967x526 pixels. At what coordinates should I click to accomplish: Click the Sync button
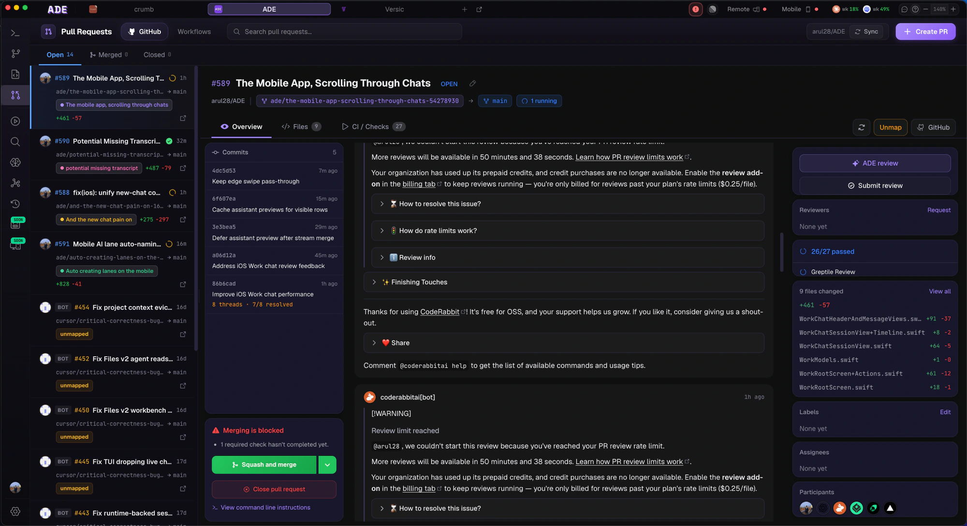coord(866,32)
